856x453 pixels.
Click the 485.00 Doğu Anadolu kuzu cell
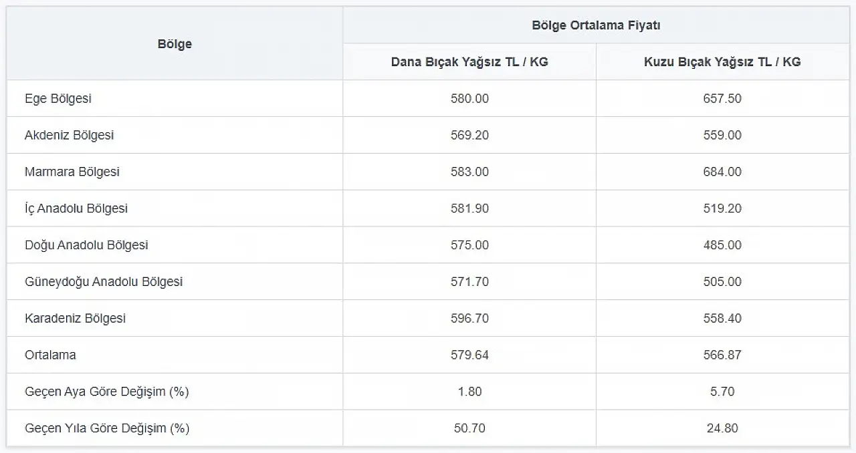click(722, 245)
